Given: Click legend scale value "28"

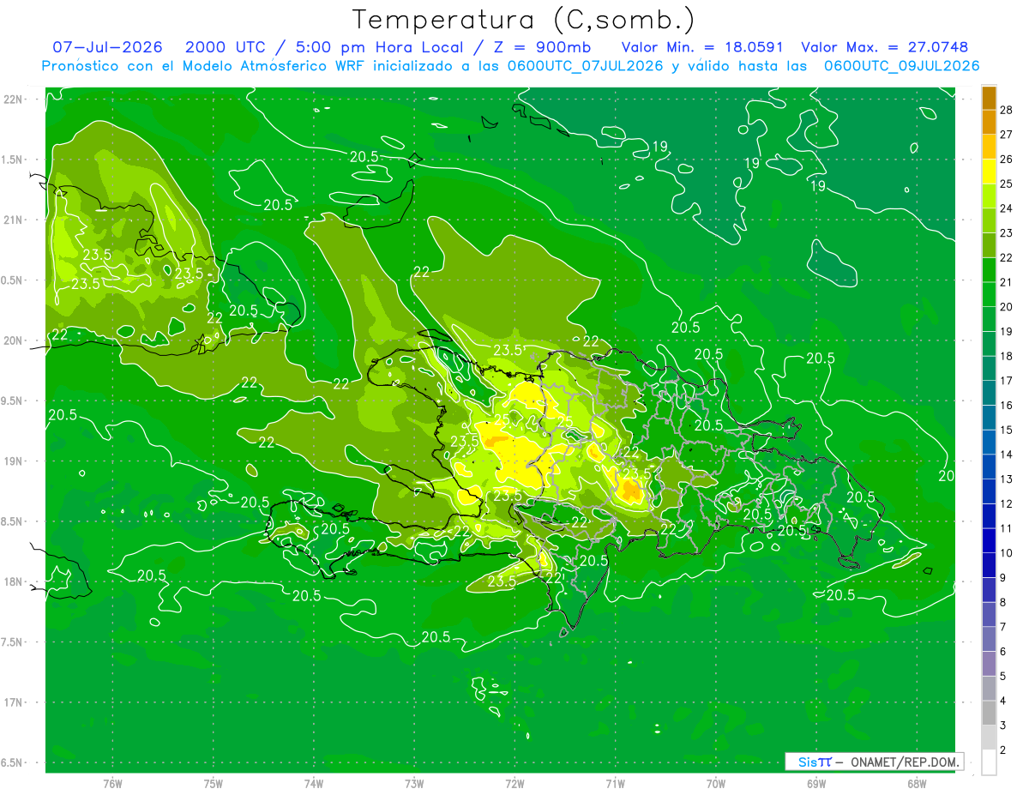Looking at the screenshot, I should tap(1007, 110).
